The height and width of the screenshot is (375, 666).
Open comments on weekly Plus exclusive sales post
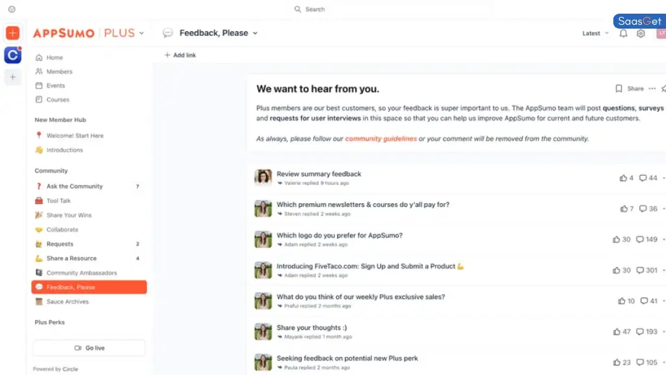648,301
